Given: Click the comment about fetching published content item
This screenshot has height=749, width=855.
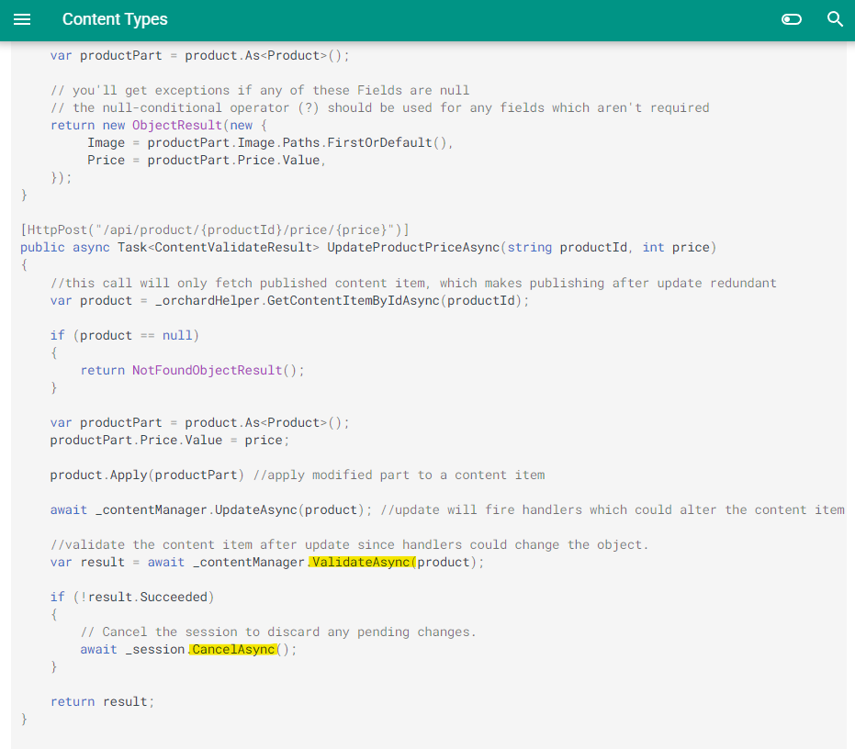Looking at the screenshot, I should point(413,283).
